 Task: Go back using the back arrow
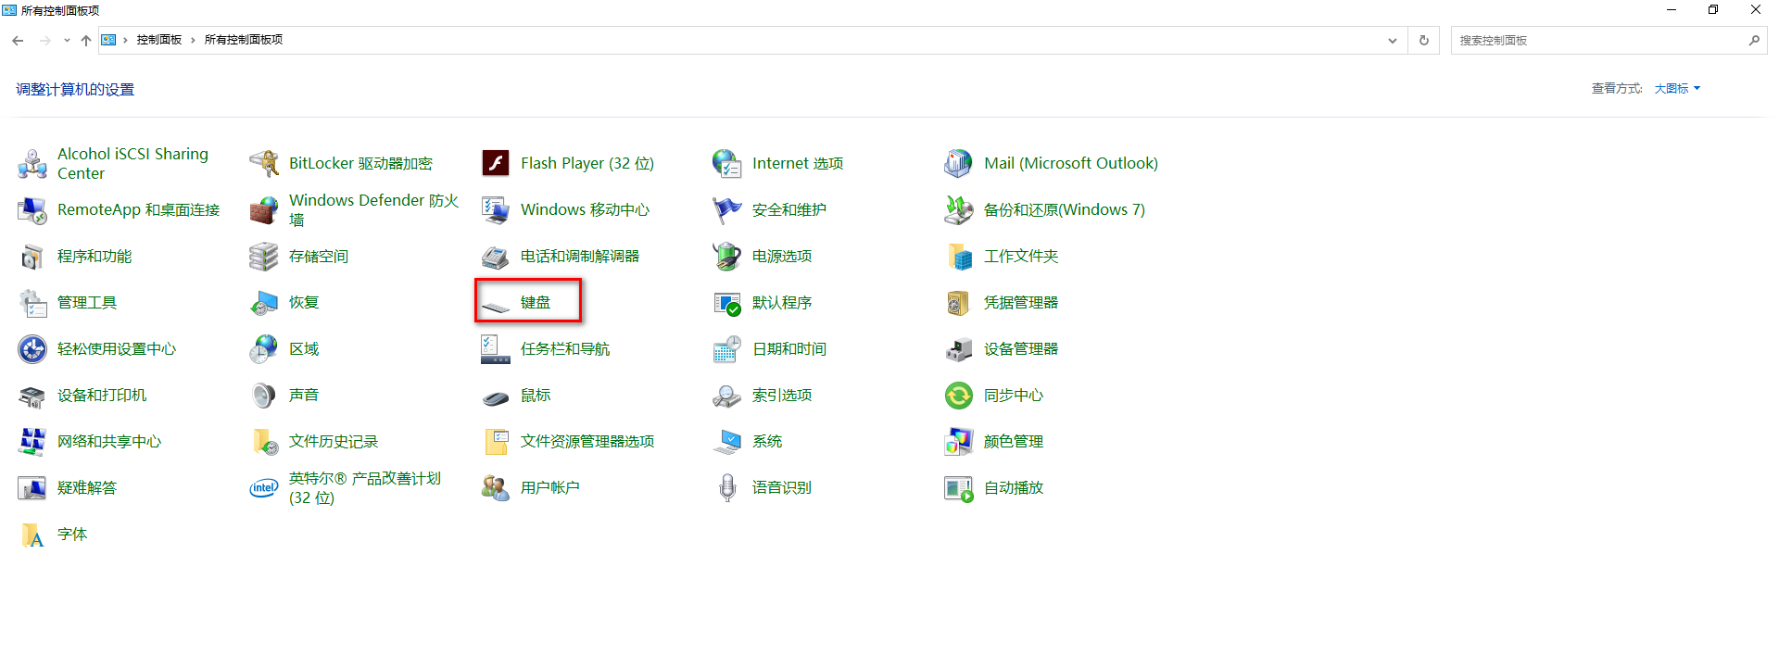(x=18, y=41)
